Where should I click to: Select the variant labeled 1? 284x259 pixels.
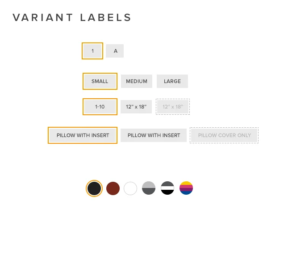click(x=92, y=51)
